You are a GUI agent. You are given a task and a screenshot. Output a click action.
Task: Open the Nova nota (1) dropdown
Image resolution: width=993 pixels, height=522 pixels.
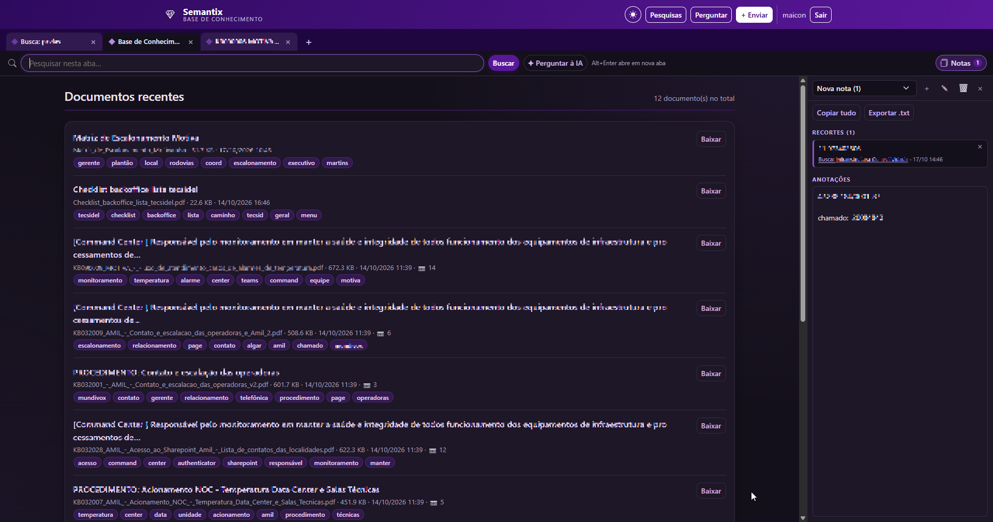point(864,88)
